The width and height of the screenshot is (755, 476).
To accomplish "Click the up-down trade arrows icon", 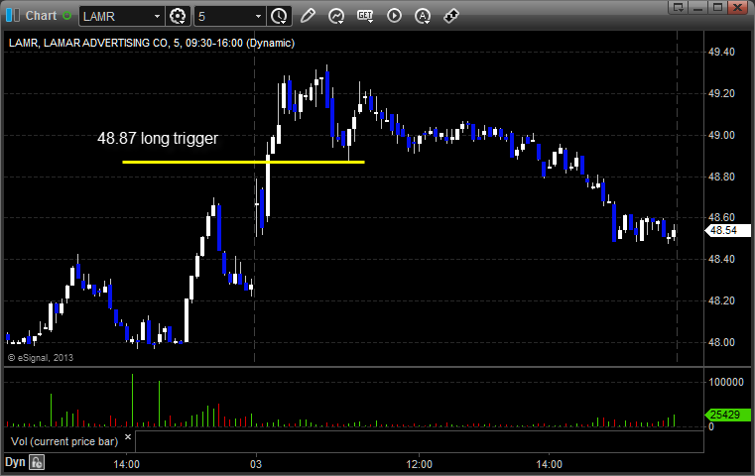I will pos(451,16).
